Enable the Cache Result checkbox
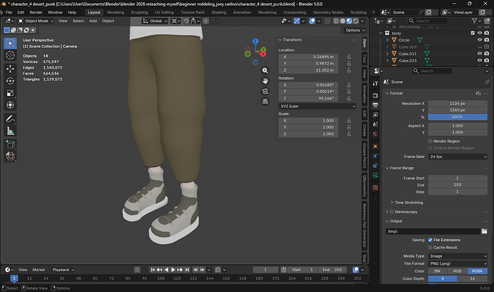The width and height of the screenshot is (494, 292). pos(430,248)
